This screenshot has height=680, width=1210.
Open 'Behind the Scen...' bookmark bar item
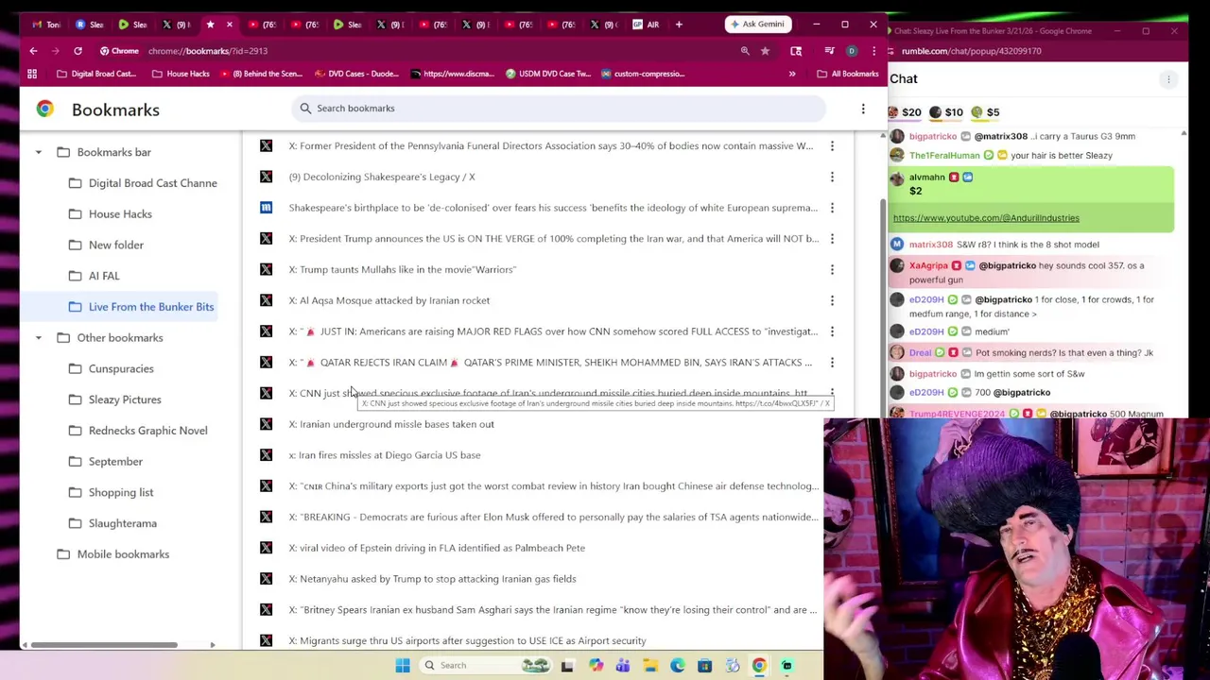click(263, 74)
